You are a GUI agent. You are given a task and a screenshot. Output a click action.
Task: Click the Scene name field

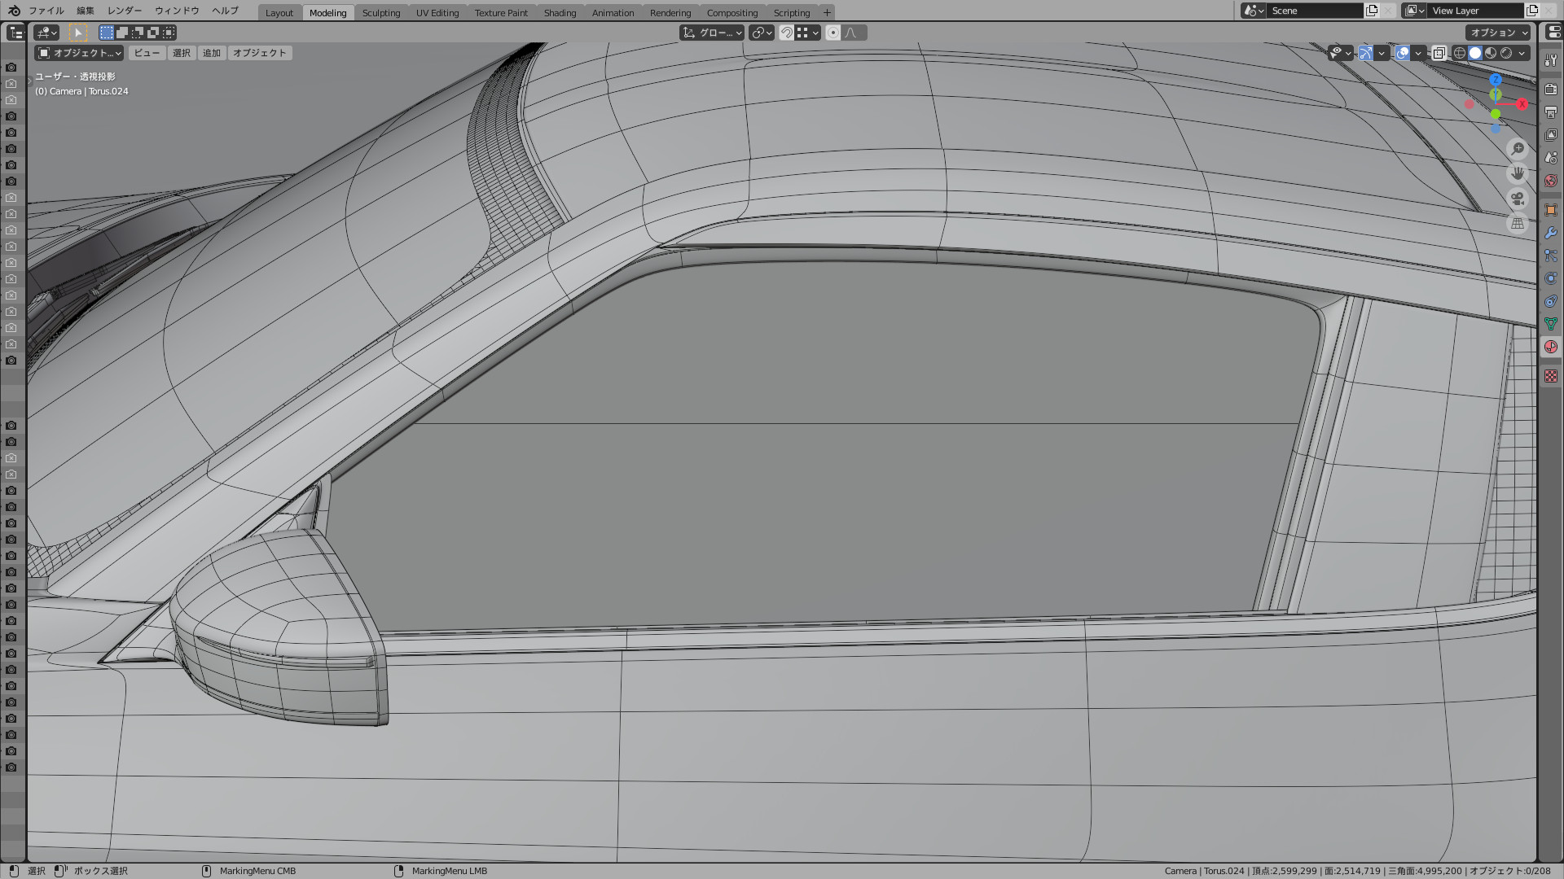pos(1315,11)
